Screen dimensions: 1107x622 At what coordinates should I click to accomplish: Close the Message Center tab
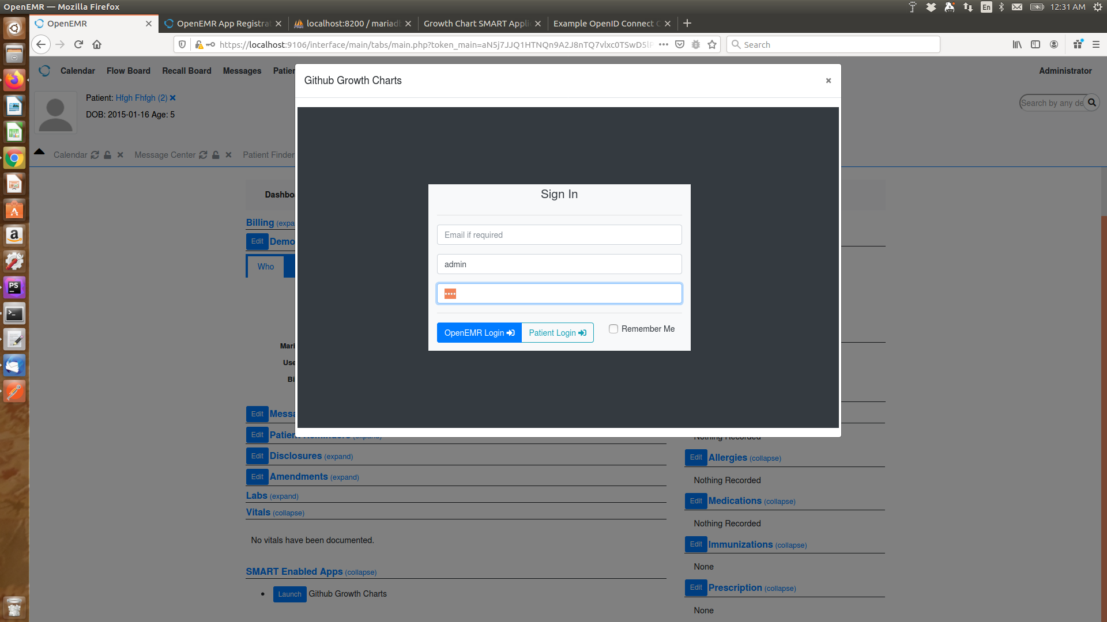click(x=228, y=155)
